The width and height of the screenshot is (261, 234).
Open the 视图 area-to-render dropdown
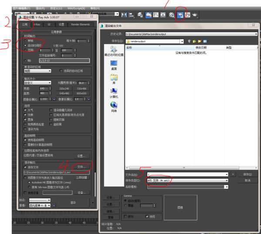coord(37,71)
